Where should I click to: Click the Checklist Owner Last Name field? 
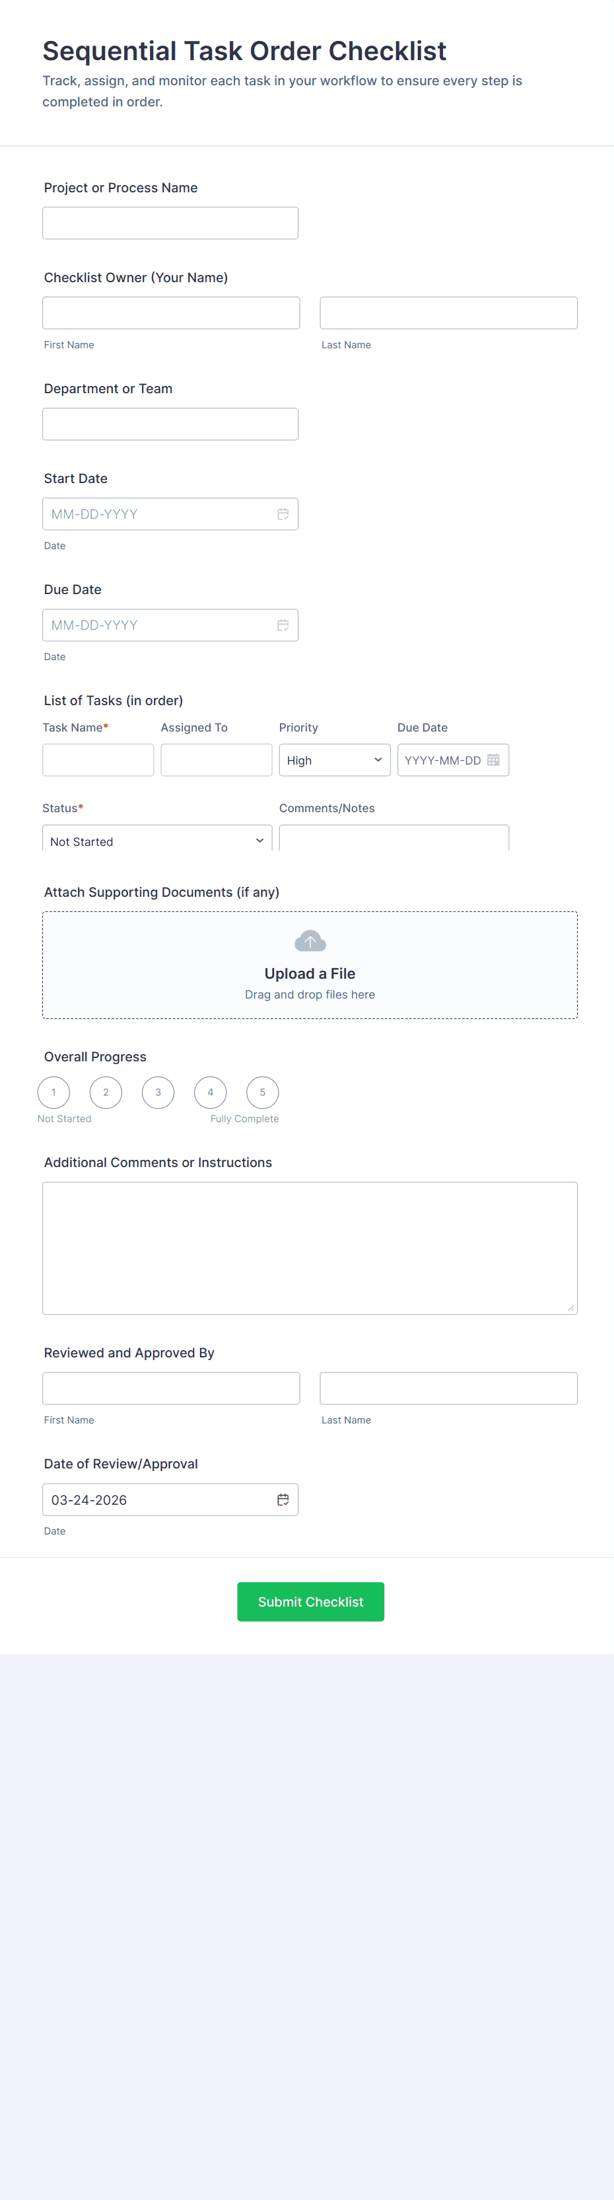coord(448,313)
